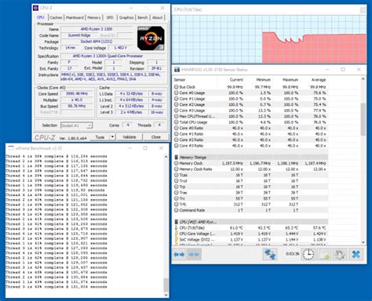The height and width of the screenshot is (301, 372).
Task: Click the Core #3 Ratio sensor row
Action: [x=250, y=146]
